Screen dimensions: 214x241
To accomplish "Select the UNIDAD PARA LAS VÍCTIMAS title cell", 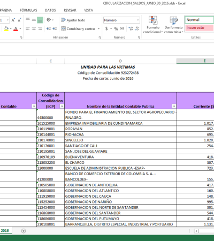I will pos(108,67).
